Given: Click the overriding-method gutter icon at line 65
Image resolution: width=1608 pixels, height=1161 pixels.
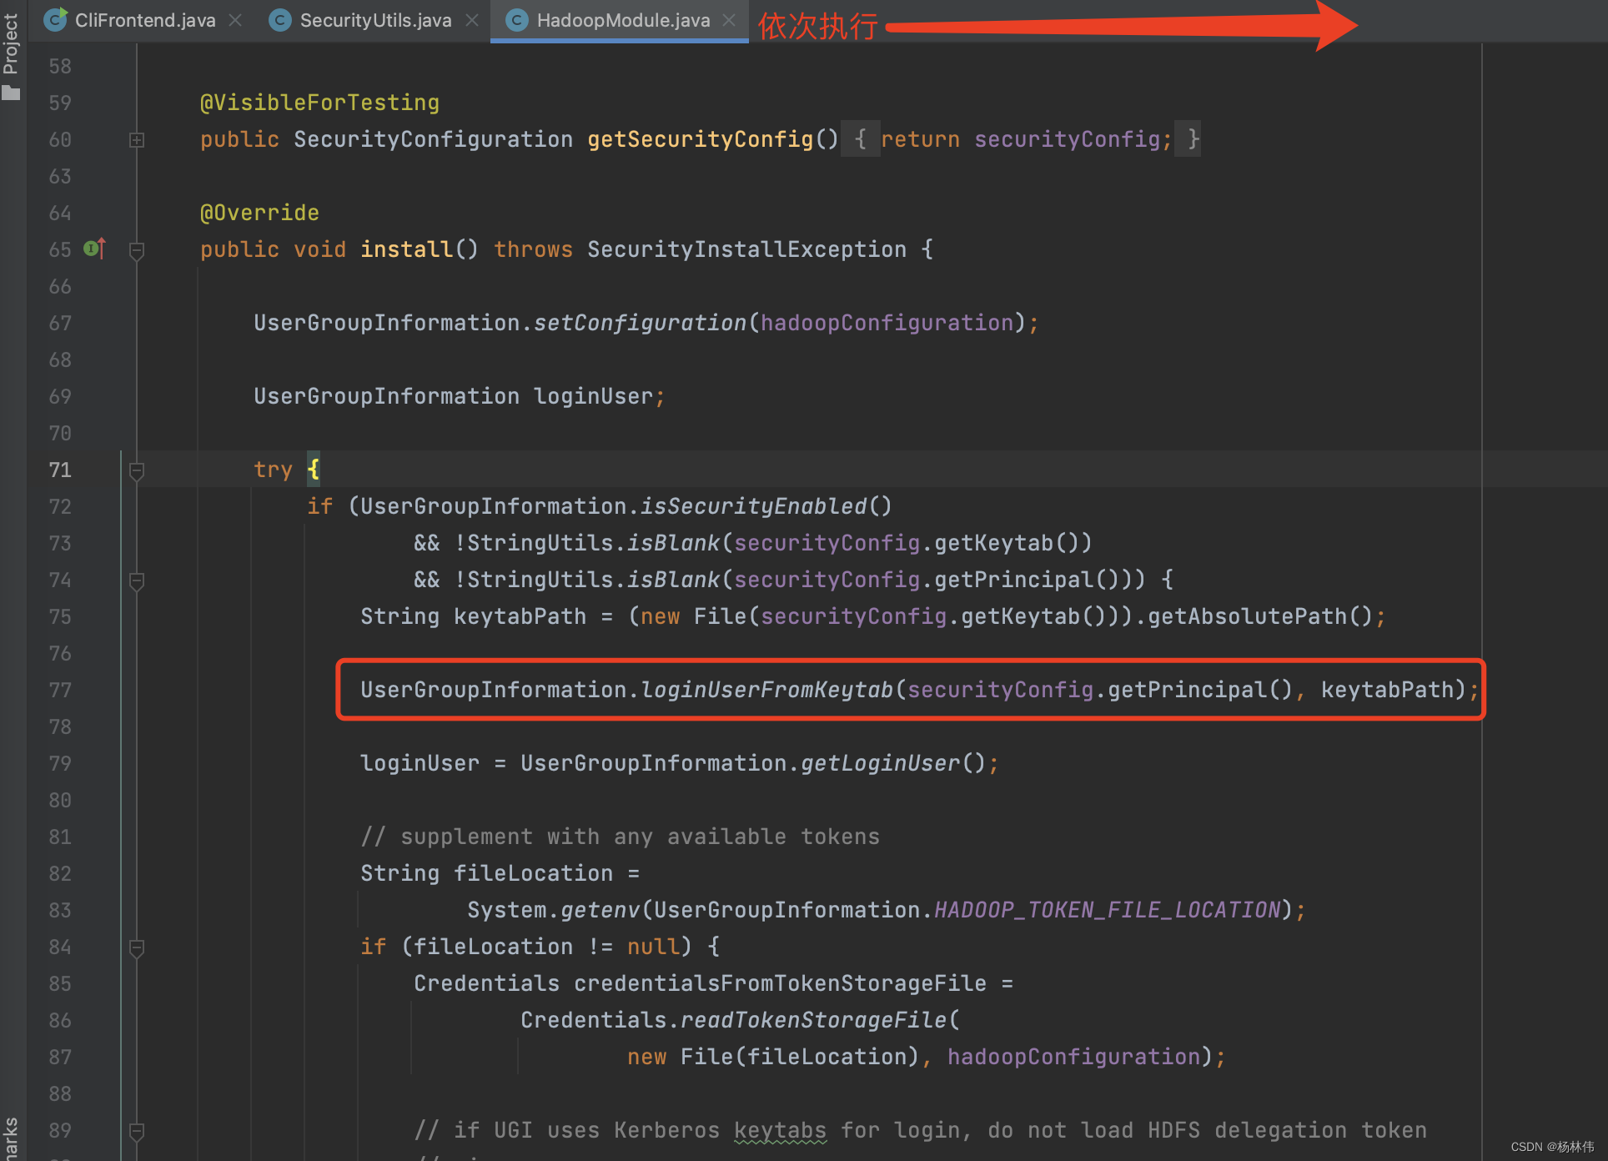Looking at the screenshot, I should click(x=94, y=249).
